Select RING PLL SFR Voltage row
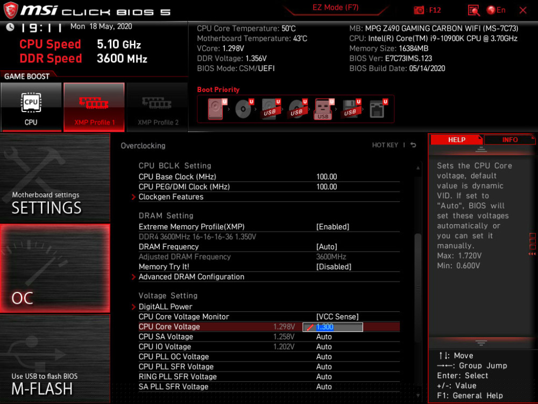Viewport: 538px width, 404px height. coord(269,377)
